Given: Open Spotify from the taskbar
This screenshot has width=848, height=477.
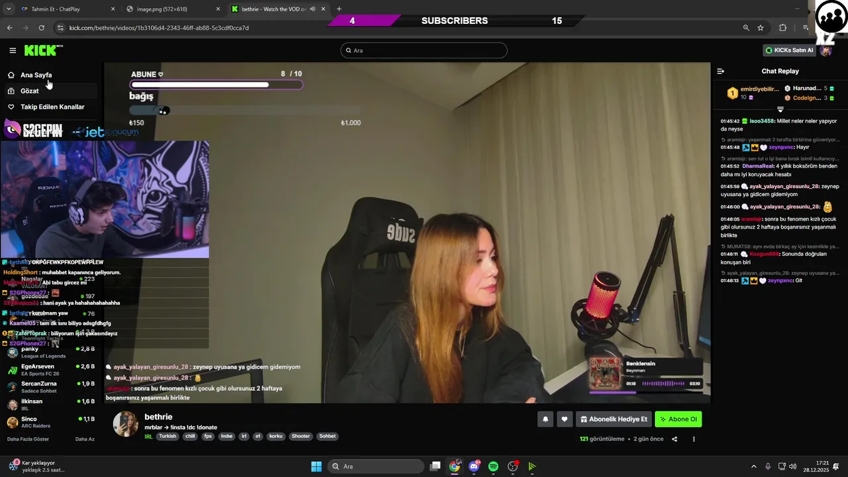Looking at the screenshot, I should [494, 466].
